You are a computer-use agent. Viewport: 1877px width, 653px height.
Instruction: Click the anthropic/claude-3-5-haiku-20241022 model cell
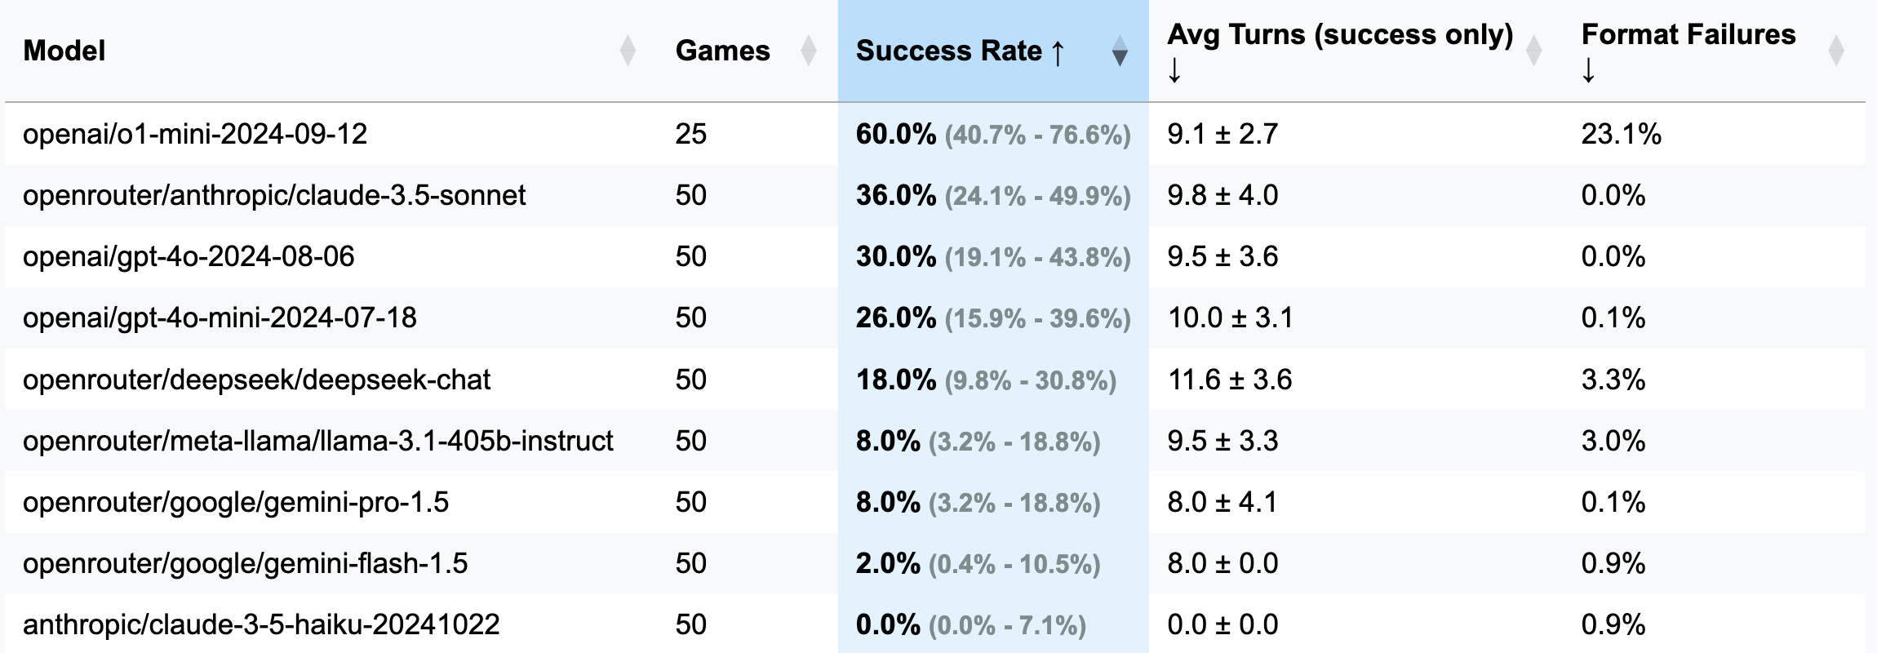[x=261, y=624]
